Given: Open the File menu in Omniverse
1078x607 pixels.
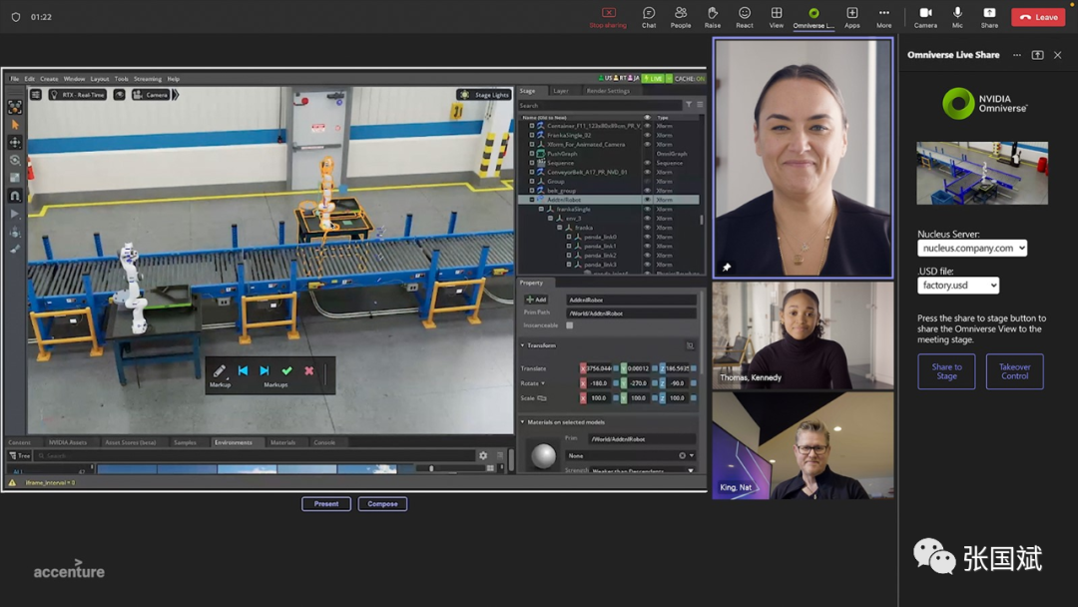Looking at the screenshot, I should 14,79.
